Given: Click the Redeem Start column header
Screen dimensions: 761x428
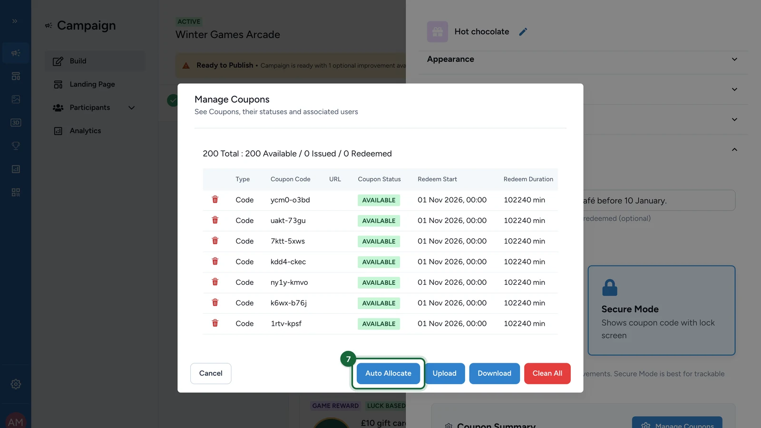Looking at the screenshot, I should 437,179.
